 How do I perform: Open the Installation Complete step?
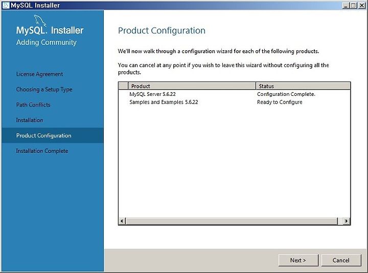(42, 151)
